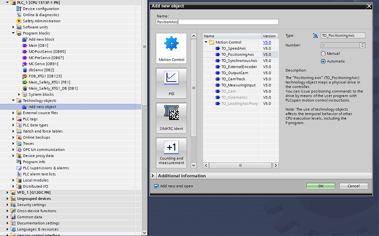
Task: Collapse the Motion Control folder in object list
Action: coord(206,42)
